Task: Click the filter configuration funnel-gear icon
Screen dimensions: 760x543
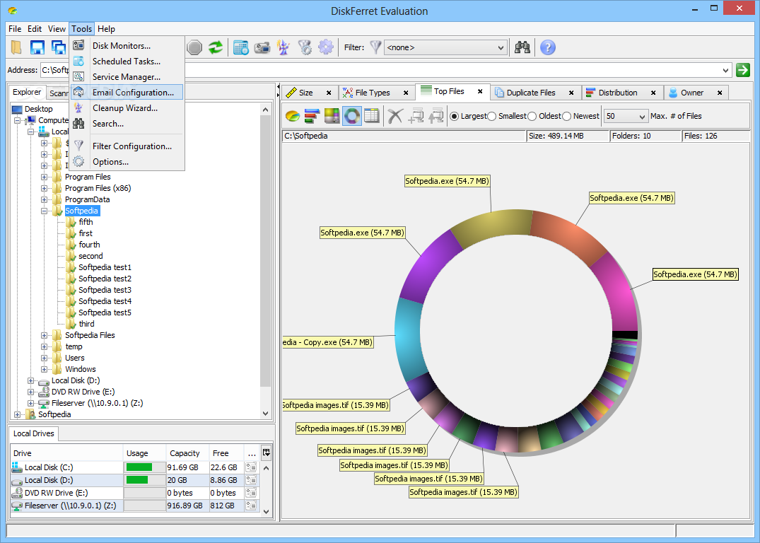Action: click(305, 47)
